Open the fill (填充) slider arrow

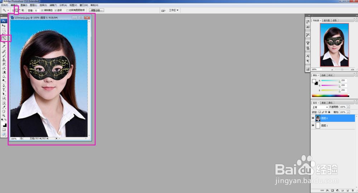click(348, 112)
